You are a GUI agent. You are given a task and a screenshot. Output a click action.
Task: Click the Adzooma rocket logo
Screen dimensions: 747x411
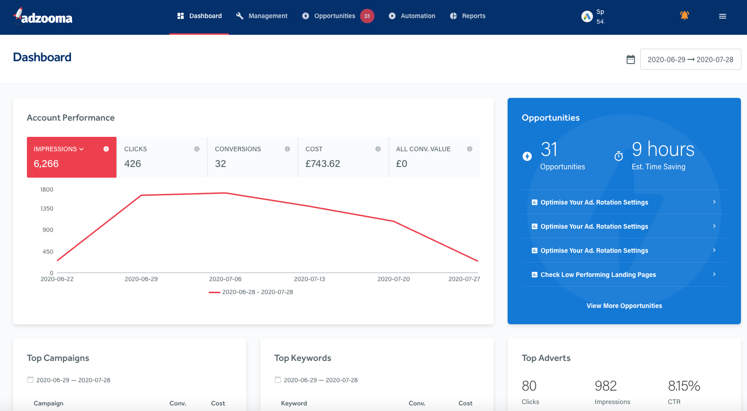tap(43, 17)
